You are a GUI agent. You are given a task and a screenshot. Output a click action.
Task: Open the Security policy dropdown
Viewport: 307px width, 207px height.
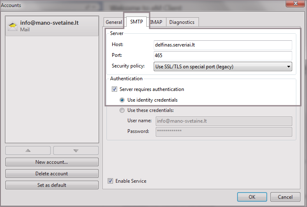tap(223, 67)
